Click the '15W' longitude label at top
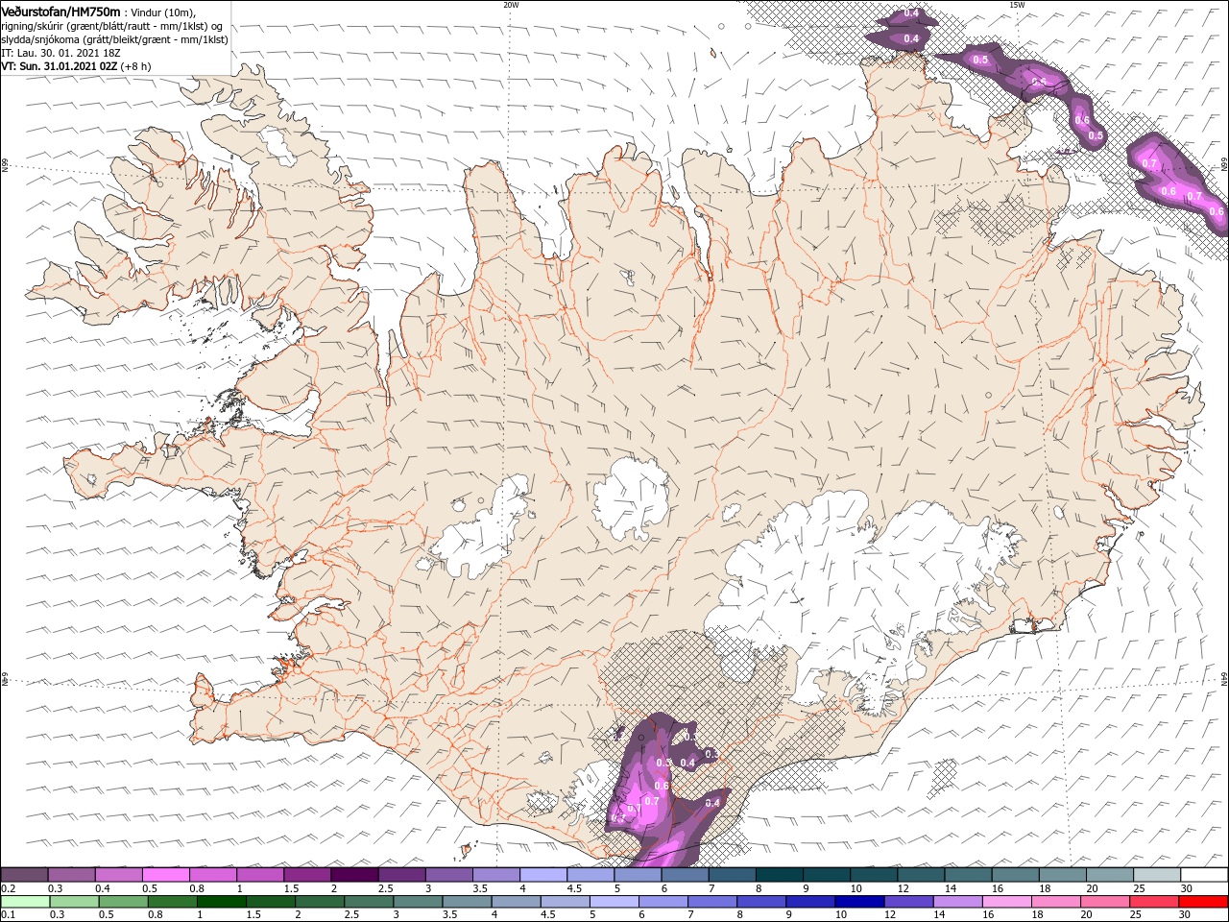1229x922 pixels. point(1016,5)
